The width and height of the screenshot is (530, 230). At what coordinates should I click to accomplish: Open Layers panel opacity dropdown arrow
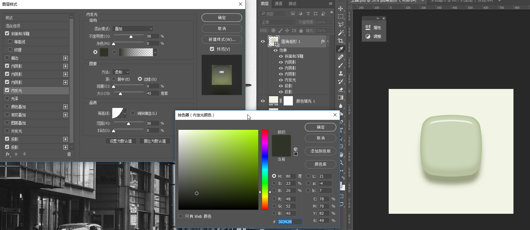click(330, 22)
